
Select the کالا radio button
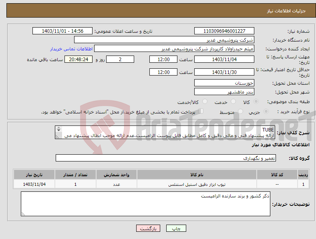coord(256,102)
